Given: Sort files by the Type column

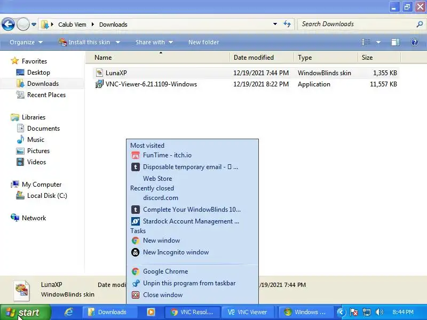Looking at the screenshot, I should (x=326, y=58).
